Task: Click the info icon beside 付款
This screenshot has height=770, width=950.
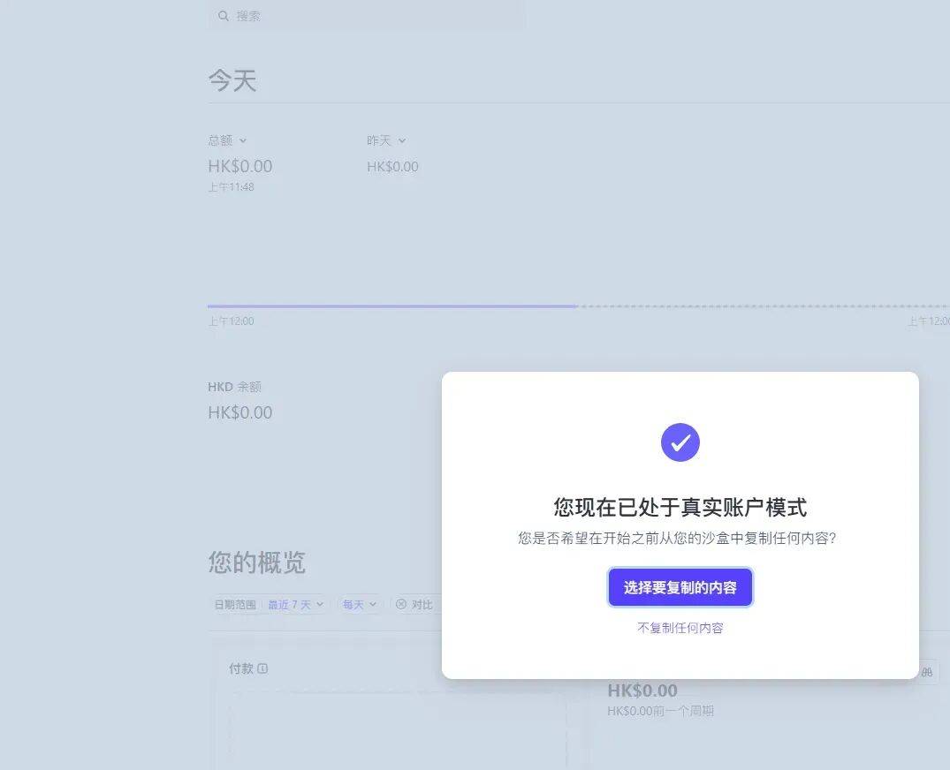Action: [x=263, y=668]
